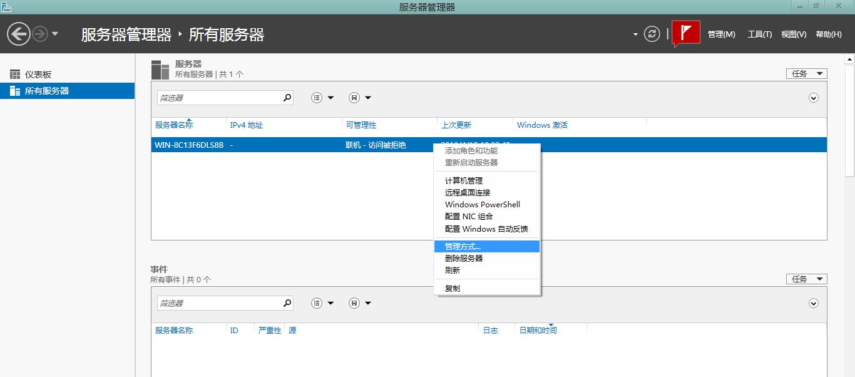The height and width of the screenshot is (377, 855).
Task: Select 远程桌面连接 from the context menu
Action: [468, 193]
